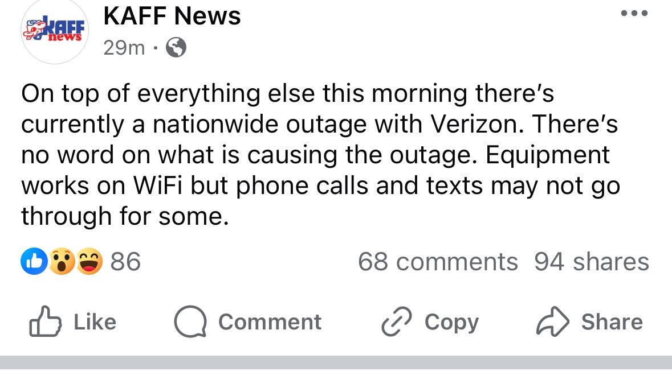The image size is (672, 371).
Task: Click the Comment speech bubble icon
Action: [x=191, y=321]
